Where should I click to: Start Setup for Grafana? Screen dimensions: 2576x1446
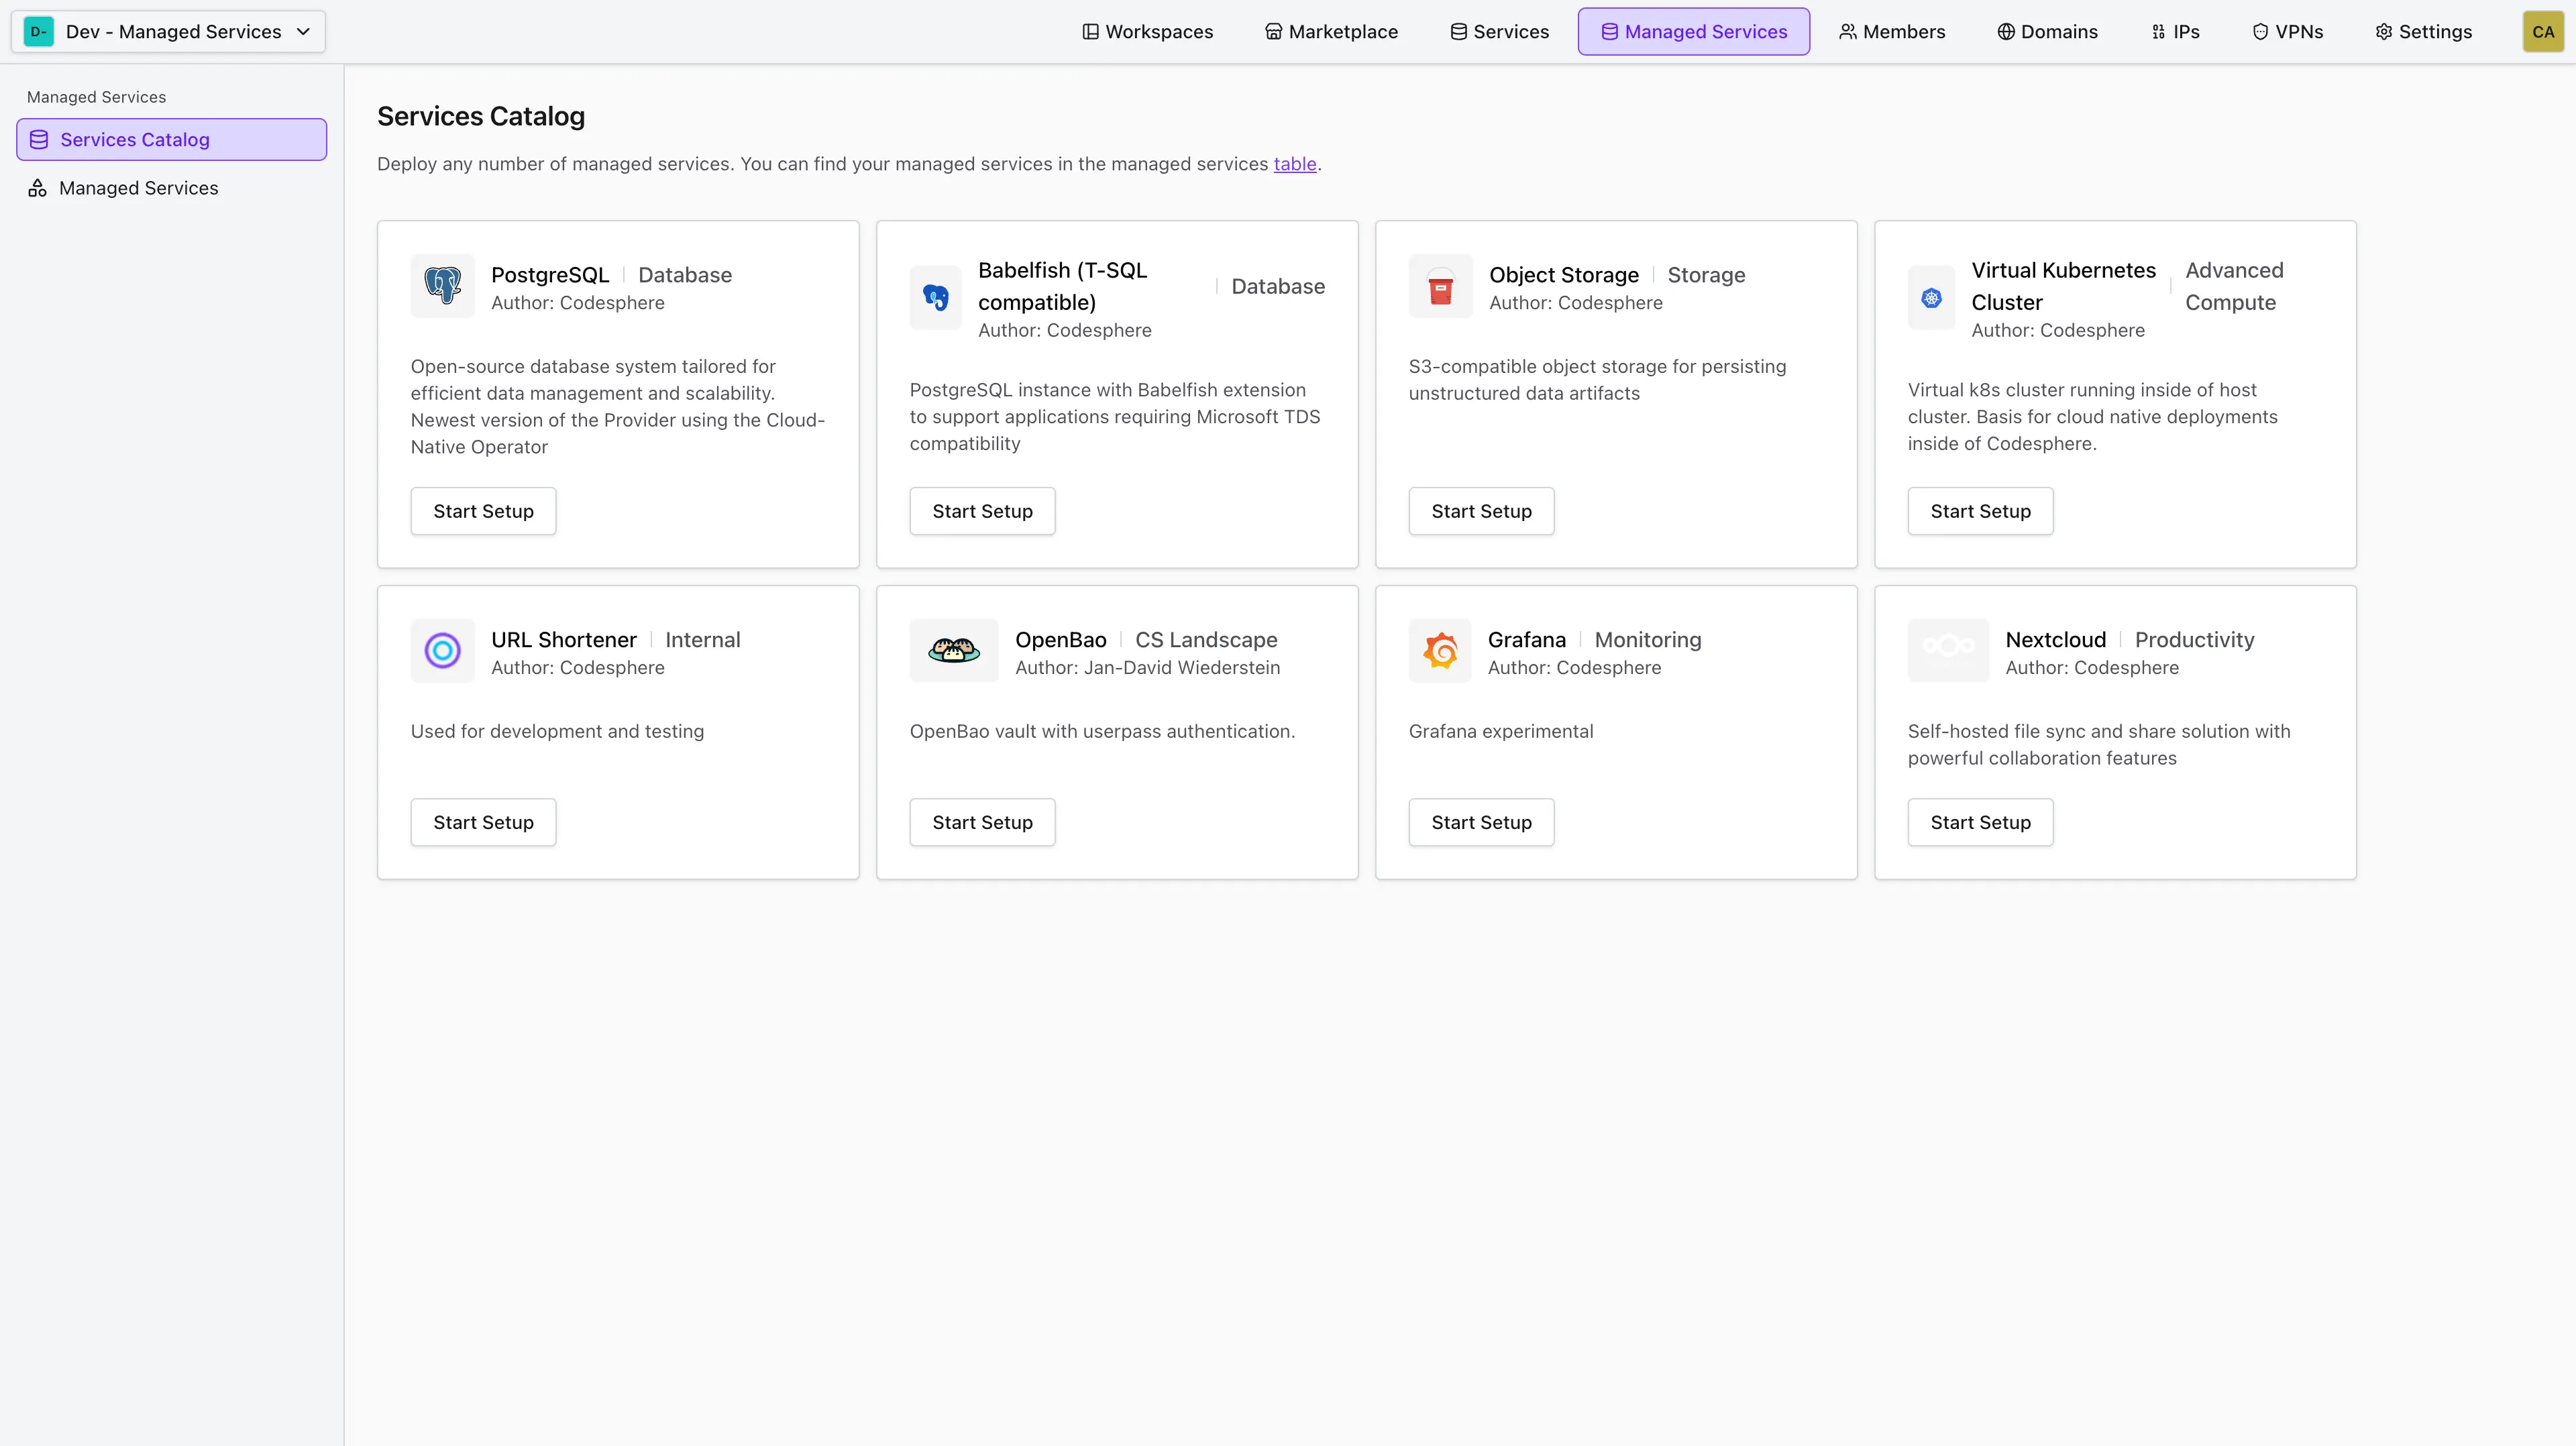[1481, 823]
